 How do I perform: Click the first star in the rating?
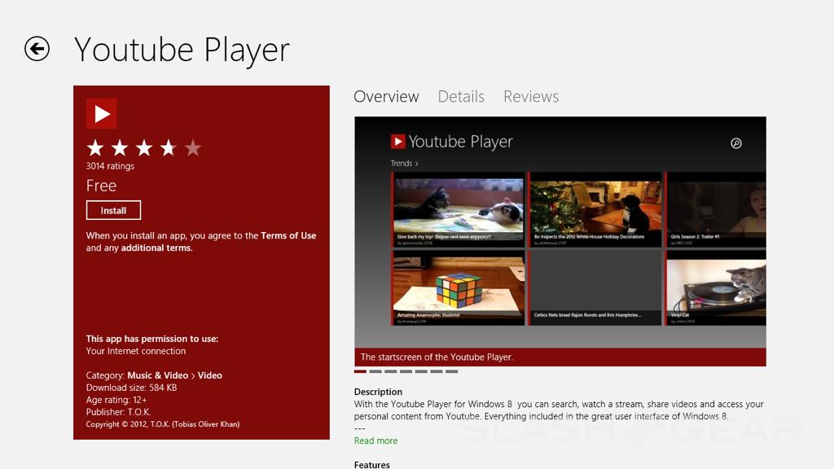95,147
